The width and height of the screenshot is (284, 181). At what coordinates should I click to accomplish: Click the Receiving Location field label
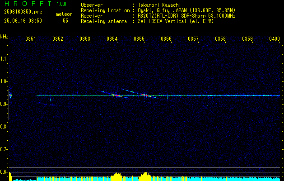105,10
